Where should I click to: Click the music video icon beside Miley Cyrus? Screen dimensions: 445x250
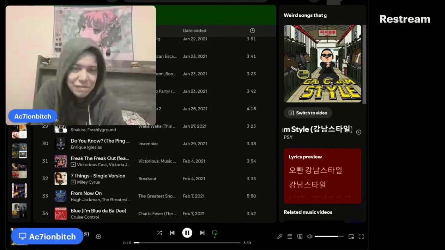pos(73,182)
